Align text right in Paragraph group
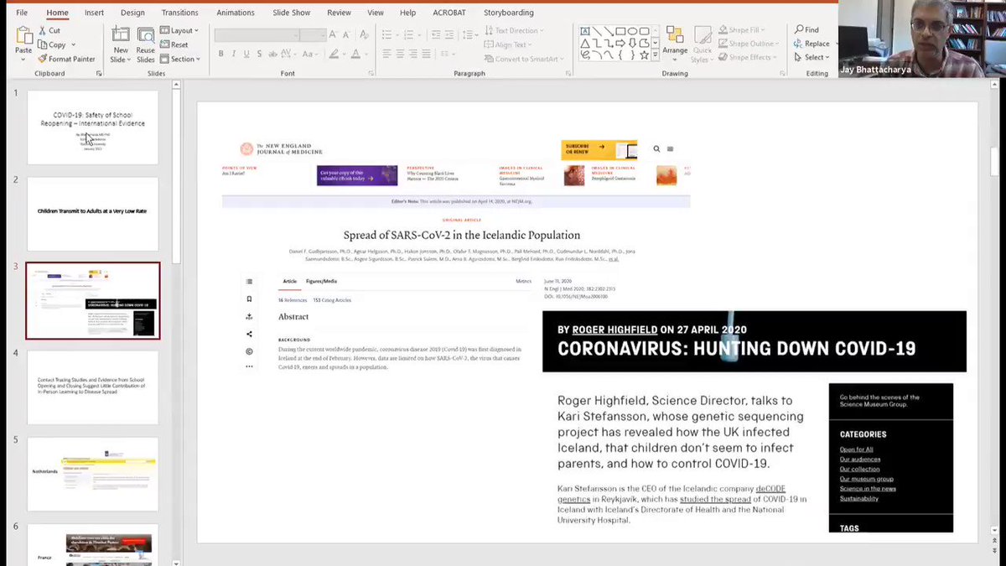This screenshot has height=566, width=1006. (415, 54)
